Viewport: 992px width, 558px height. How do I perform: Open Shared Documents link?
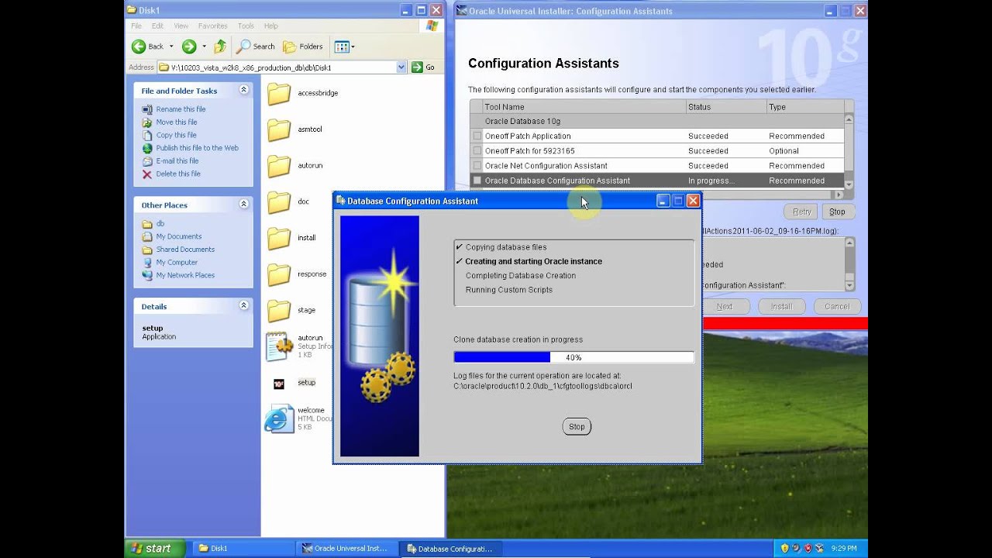point(185,250)
